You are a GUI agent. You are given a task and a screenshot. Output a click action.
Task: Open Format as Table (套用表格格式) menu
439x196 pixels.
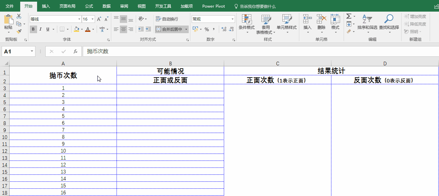pos(266,25)
